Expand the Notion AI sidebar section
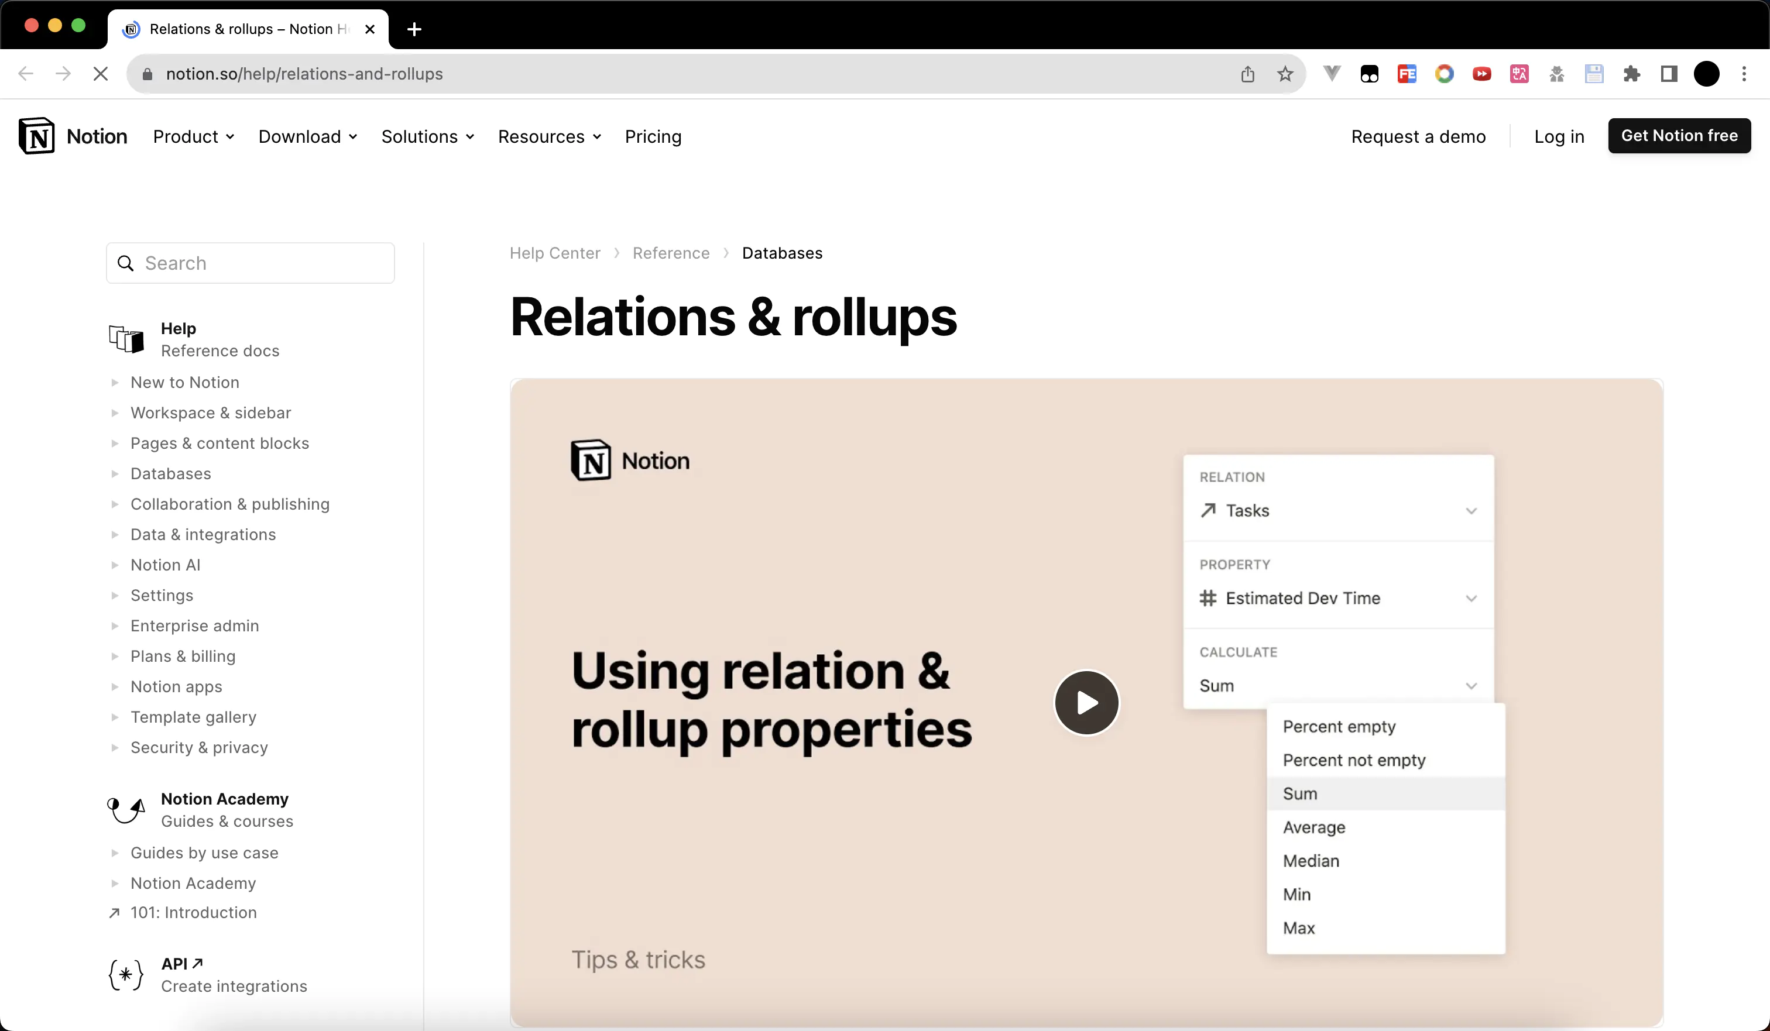 (x=115, y=565)
